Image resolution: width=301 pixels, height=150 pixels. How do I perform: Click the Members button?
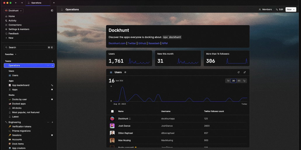click(265, 9)
